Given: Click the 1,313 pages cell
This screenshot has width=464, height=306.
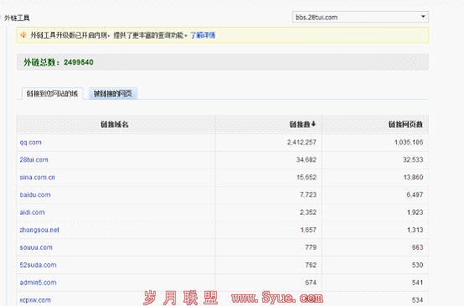Looking at the screenshot, I should pos(415,230).
